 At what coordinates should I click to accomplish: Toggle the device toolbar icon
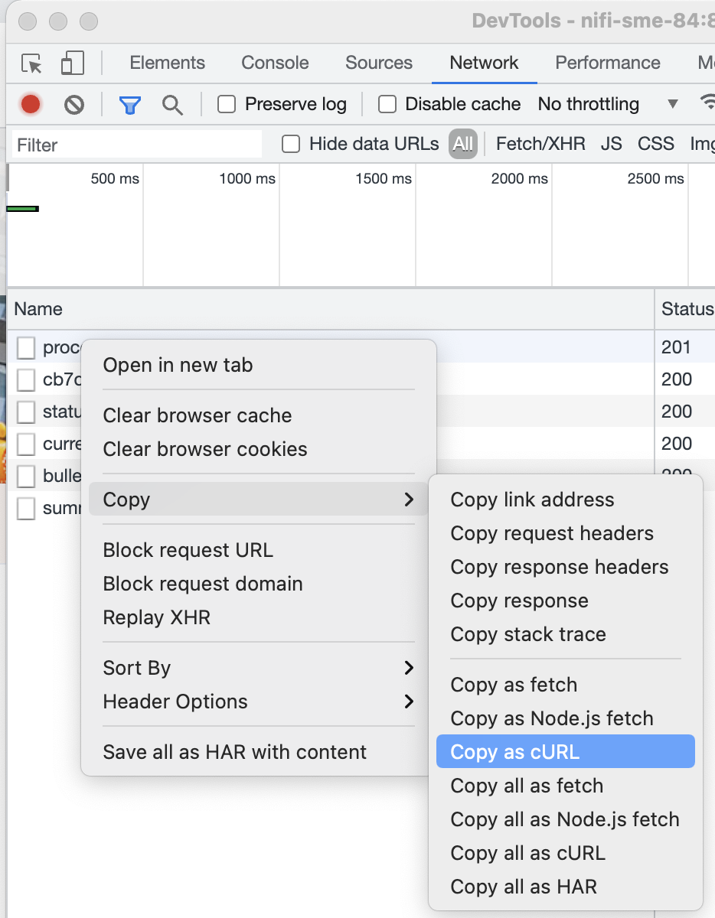[x=72, y=63]
